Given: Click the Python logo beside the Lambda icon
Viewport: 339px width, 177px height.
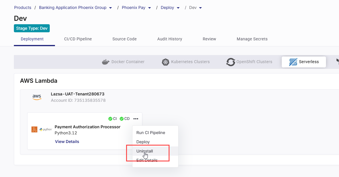Looking at the screenshot, I should coord(45,129).
